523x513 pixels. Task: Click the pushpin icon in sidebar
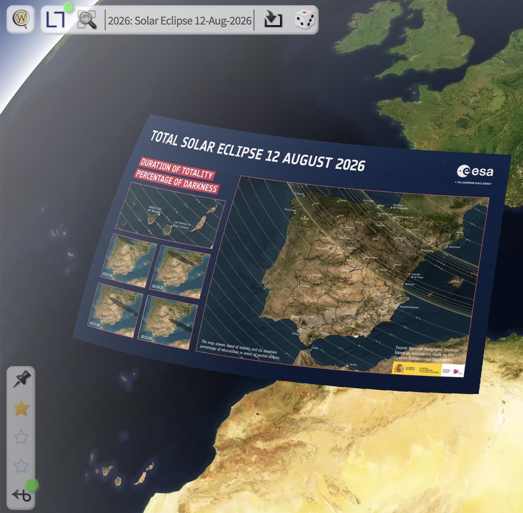[21, 380]
